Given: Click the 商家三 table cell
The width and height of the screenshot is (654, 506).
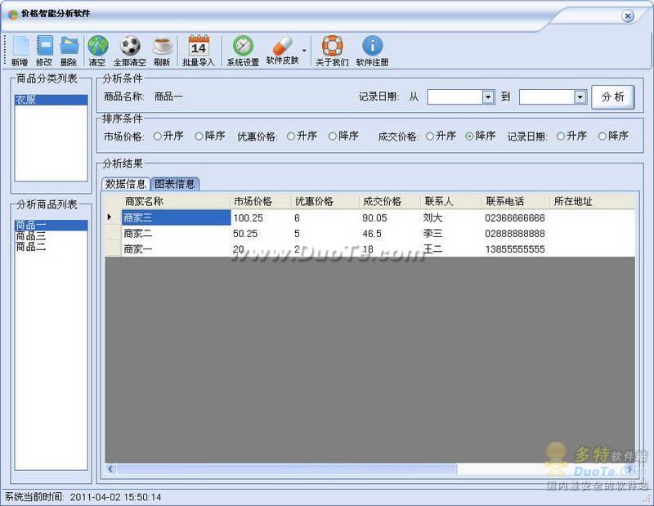Looking at the screenshot, I should (176, 217).
